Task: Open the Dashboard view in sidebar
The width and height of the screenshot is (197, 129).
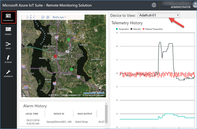Action: [x=8, y=17]
